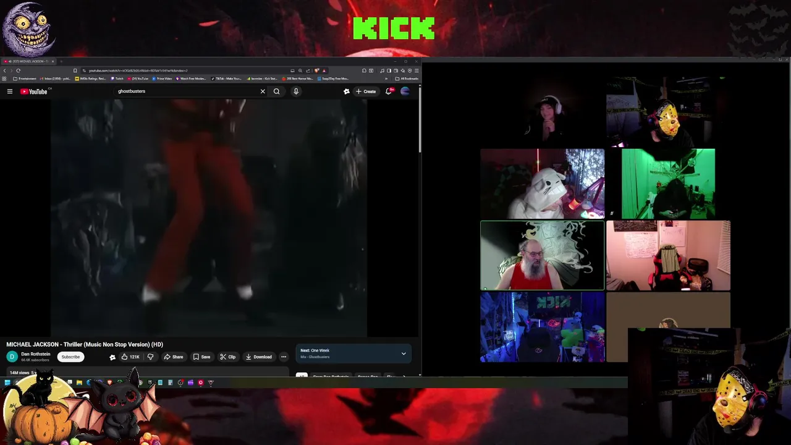
Task: Subscribe to Dan Rothstein
Action: (70, 357)
